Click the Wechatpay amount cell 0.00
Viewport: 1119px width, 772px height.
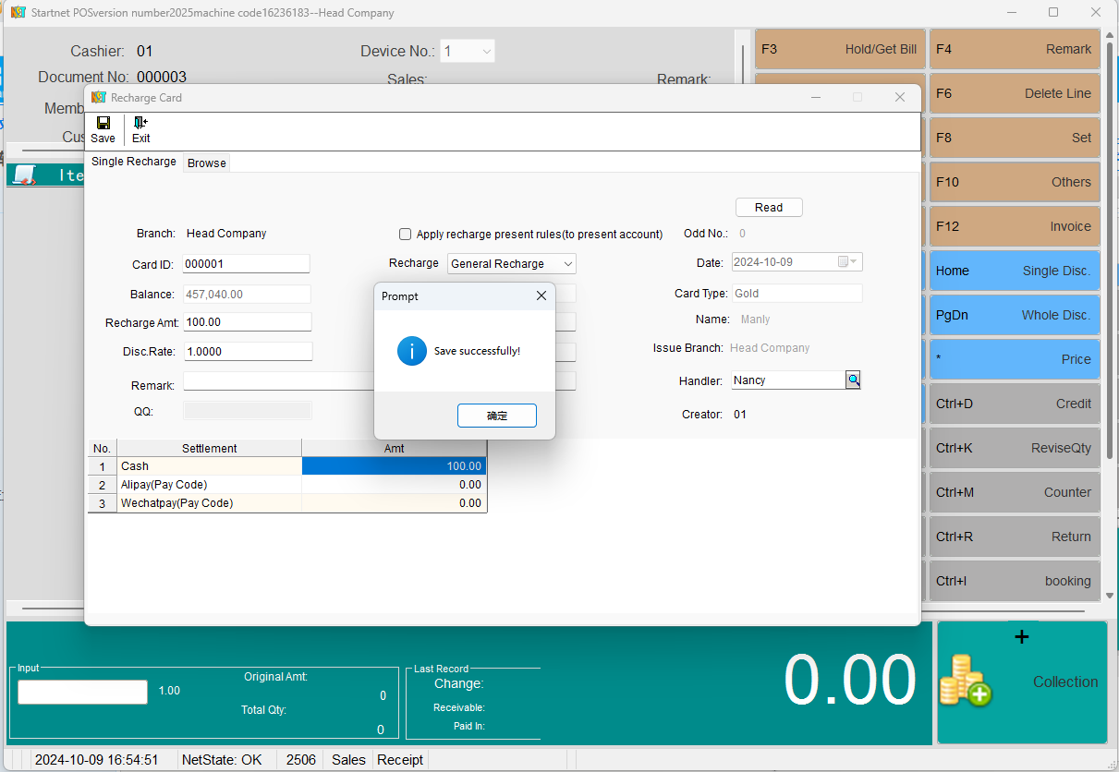tap(394, 503)
